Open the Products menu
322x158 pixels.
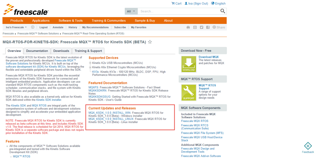17,21
